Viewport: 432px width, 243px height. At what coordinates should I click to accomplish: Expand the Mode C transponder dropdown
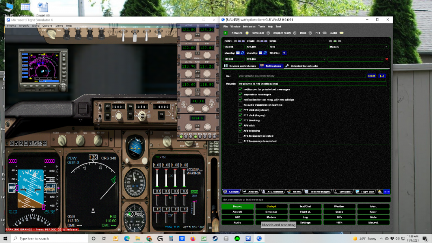click(358, 47)
